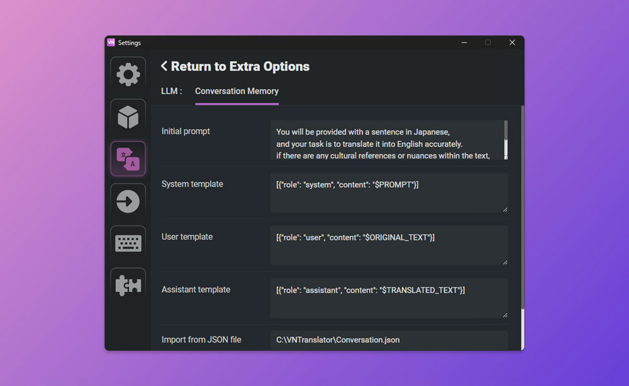Open the puzzle piece extensions icon

(128, 285)
